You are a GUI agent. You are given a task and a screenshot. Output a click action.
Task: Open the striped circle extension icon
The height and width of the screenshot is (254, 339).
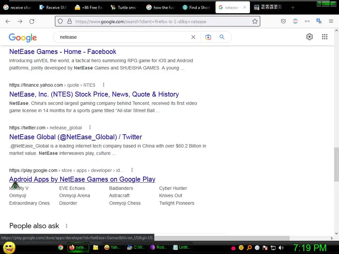295,21
